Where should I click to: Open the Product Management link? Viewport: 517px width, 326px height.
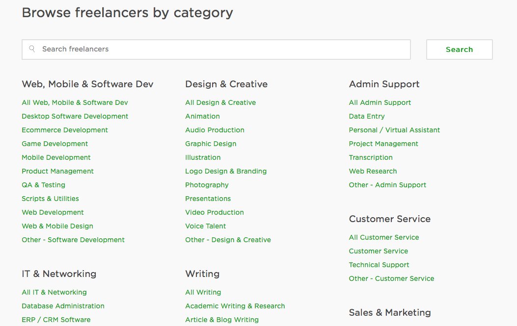tap(58, 171)
